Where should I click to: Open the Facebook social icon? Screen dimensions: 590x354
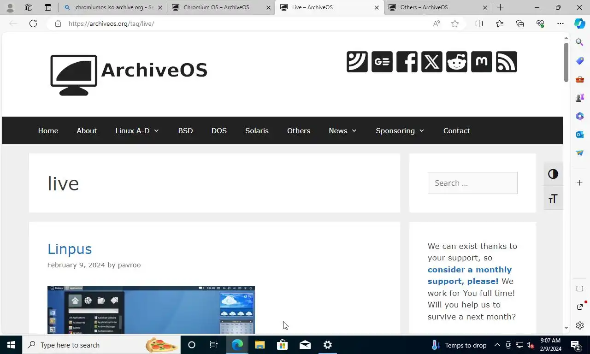[x=407, y=62]
